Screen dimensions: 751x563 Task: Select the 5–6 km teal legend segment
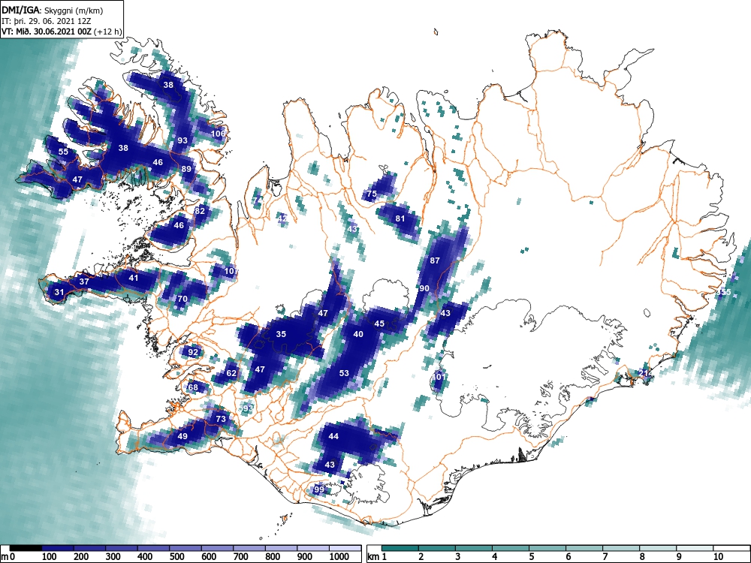(x=547, y=548)
